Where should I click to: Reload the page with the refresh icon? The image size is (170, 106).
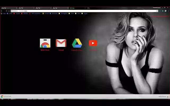[6, 11]
